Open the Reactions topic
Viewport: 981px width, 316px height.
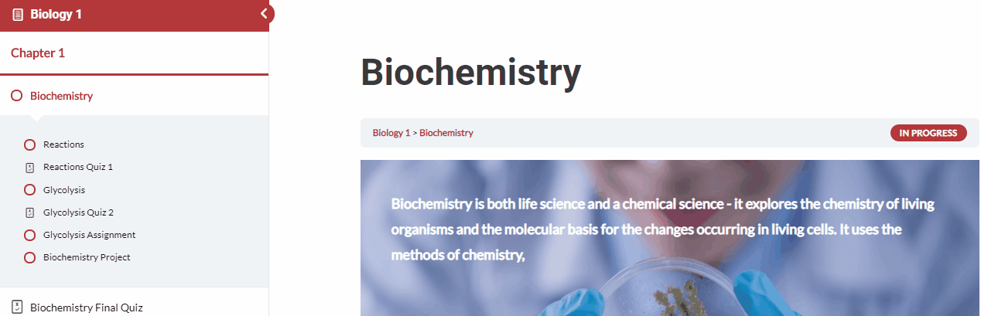pyautogui.click(x=63, y=144)
